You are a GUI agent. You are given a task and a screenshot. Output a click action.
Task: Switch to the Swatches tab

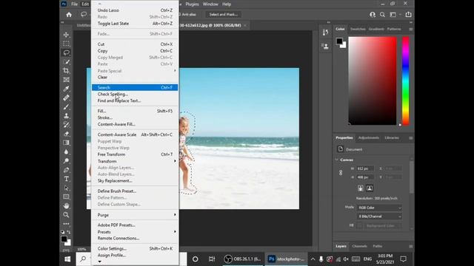pyautogui.click(x=358, y=30)
